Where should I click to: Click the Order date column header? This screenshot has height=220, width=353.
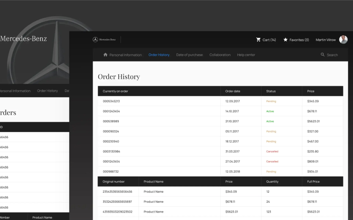coord(233,91)
